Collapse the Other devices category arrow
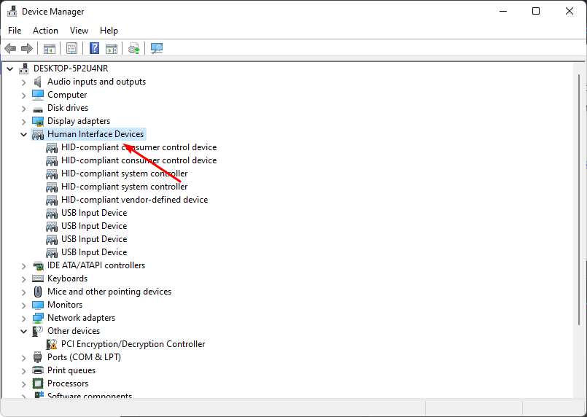 point(23,331)
